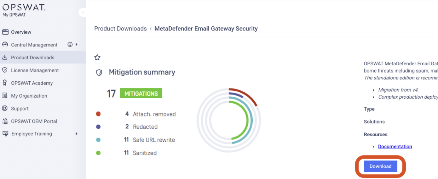Screen dimensions: 438x179
Task: Click the Product Downloads breadcrumb
Action: 120,29
